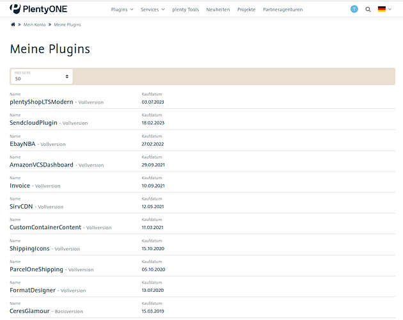
Task: Open Partneragenturen menu item
Action: [x=283, y=10]
